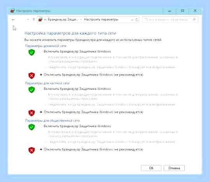Navigate up one level with up arrow
This screenshot has width=210, height=182.
pyautogui.click(x=34, y=20)
